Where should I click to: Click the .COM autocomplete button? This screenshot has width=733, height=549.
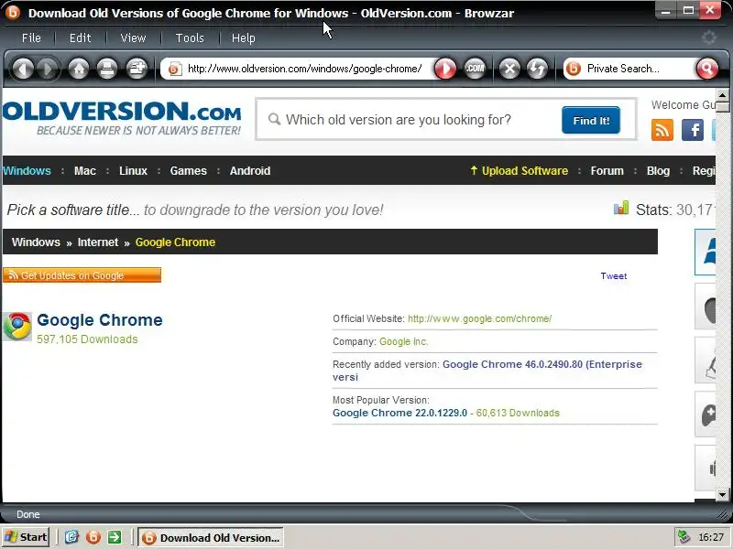tap(475, 70)
